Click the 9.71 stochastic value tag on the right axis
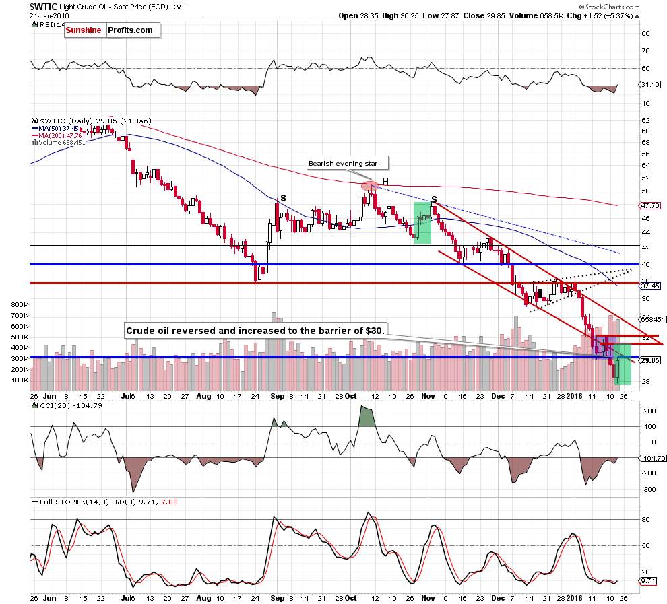The width and height of the screenshot is (667, 604). (649, 580)
